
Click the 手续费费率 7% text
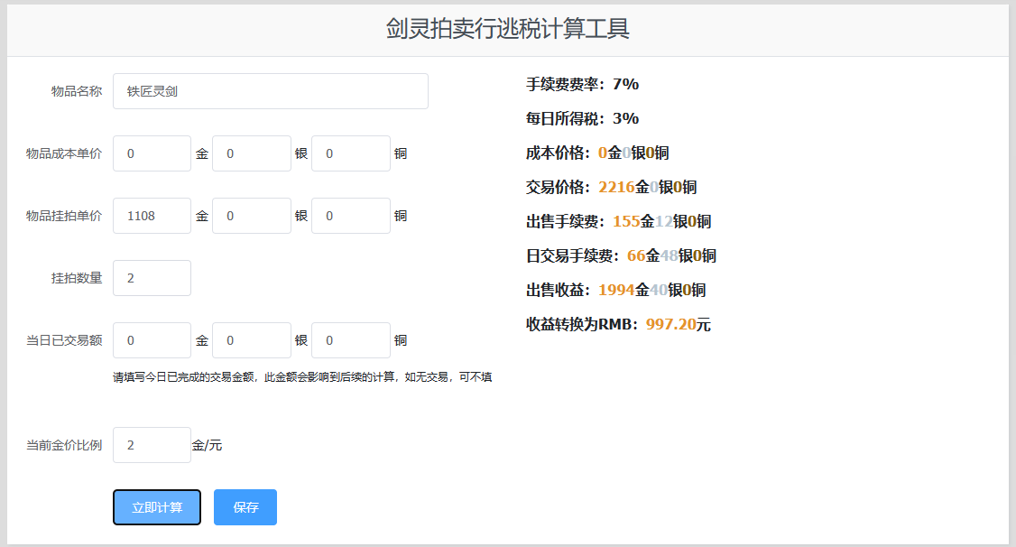[x=583, y=84]
